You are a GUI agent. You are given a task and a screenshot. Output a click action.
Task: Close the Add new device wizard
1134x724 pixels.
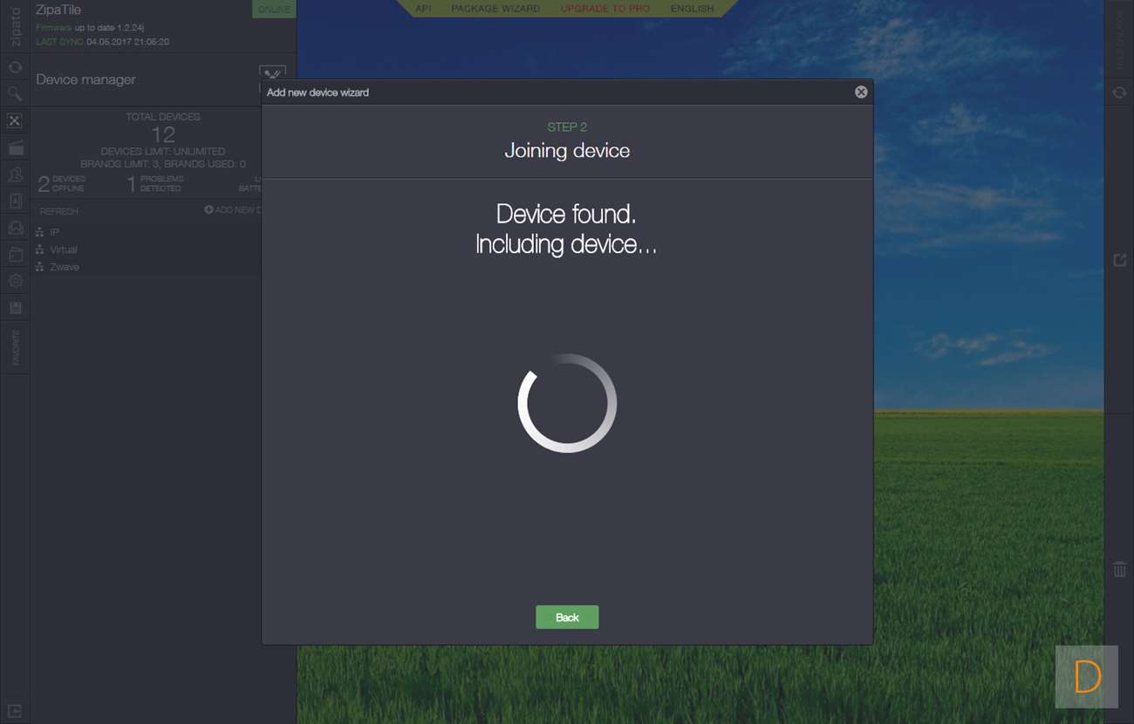[861, 92]
